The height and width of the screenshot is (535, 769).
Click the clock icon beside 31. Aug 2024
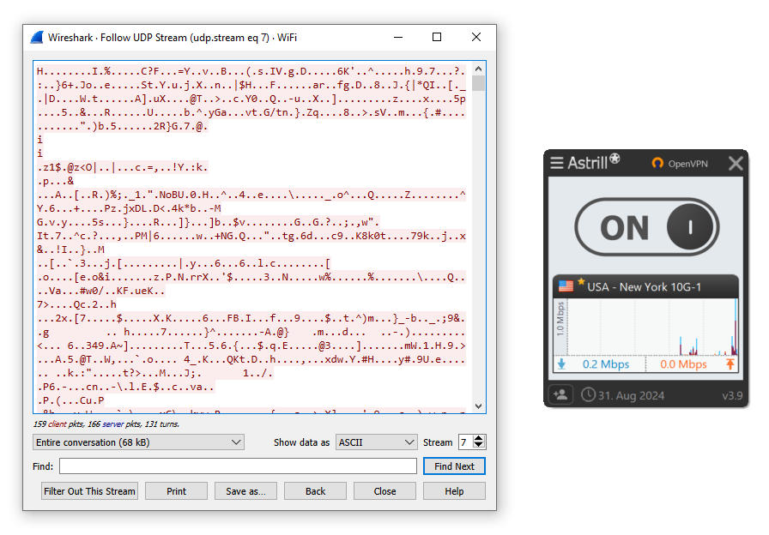pyautogui.click(x=588, y=395)
